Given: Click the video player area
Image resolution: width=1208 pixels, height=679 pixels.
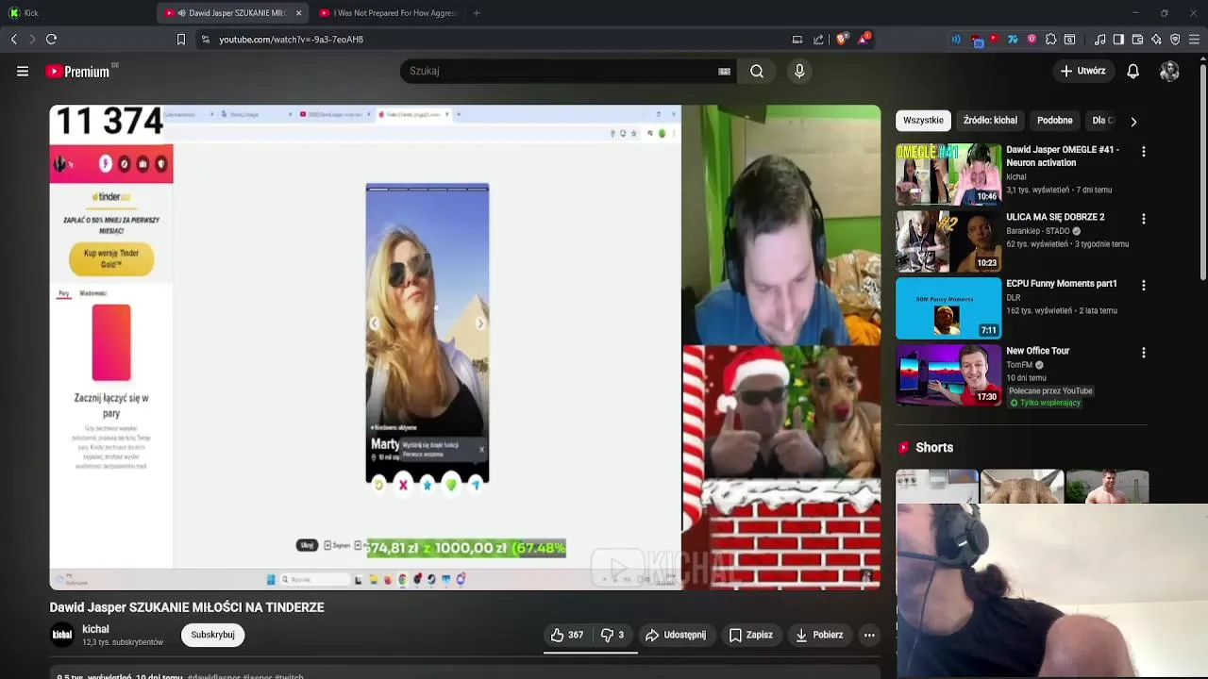Looking at the screenshot, I should pyautogui.click(x=465, y=347).
